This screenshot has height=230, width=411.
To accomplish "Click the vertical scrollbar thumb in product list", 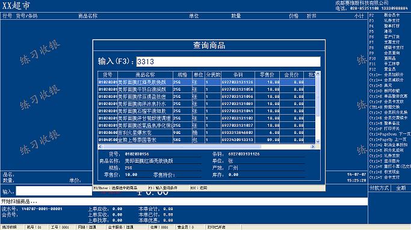I will pos(318,97).
